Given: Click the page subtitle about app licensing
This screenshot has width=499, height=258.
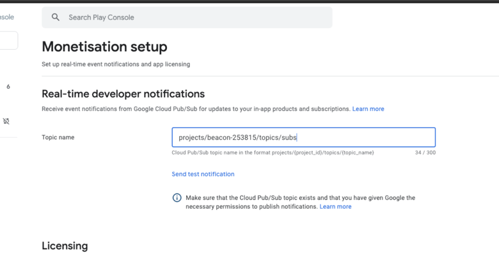Looking at the screenshot, I should coord(116,64).
